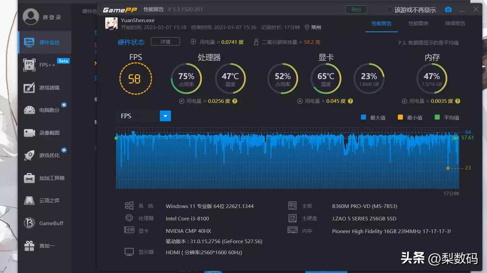Select 游戏滤镜 game filter icon
This screenshot has height=273, width=487.
click(x=29, y=88)
